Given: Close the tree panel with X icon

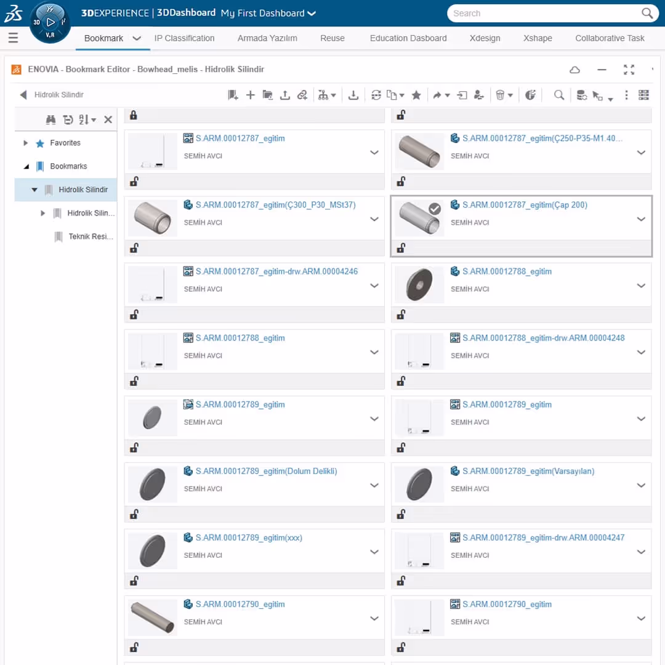Looking at the screenshot, I should coord(108,119).
